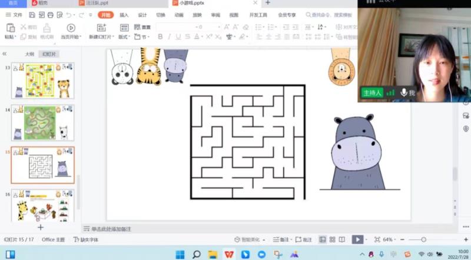471x260 pixels.
Task: Switch to the Outline tab in the slide panel
Action: click(29, 54)
